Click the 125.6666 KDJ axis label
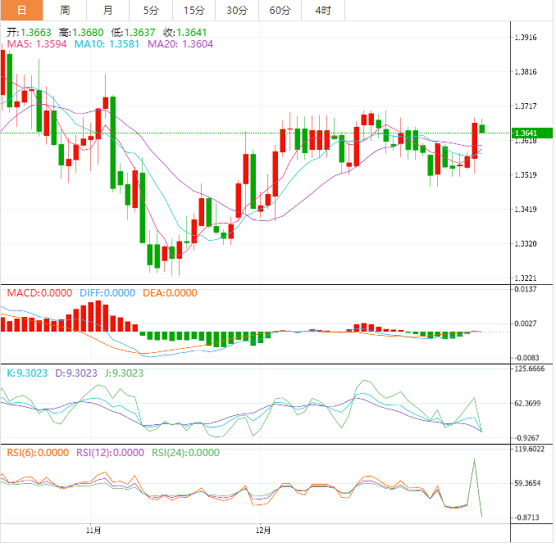 pos(530,369)
